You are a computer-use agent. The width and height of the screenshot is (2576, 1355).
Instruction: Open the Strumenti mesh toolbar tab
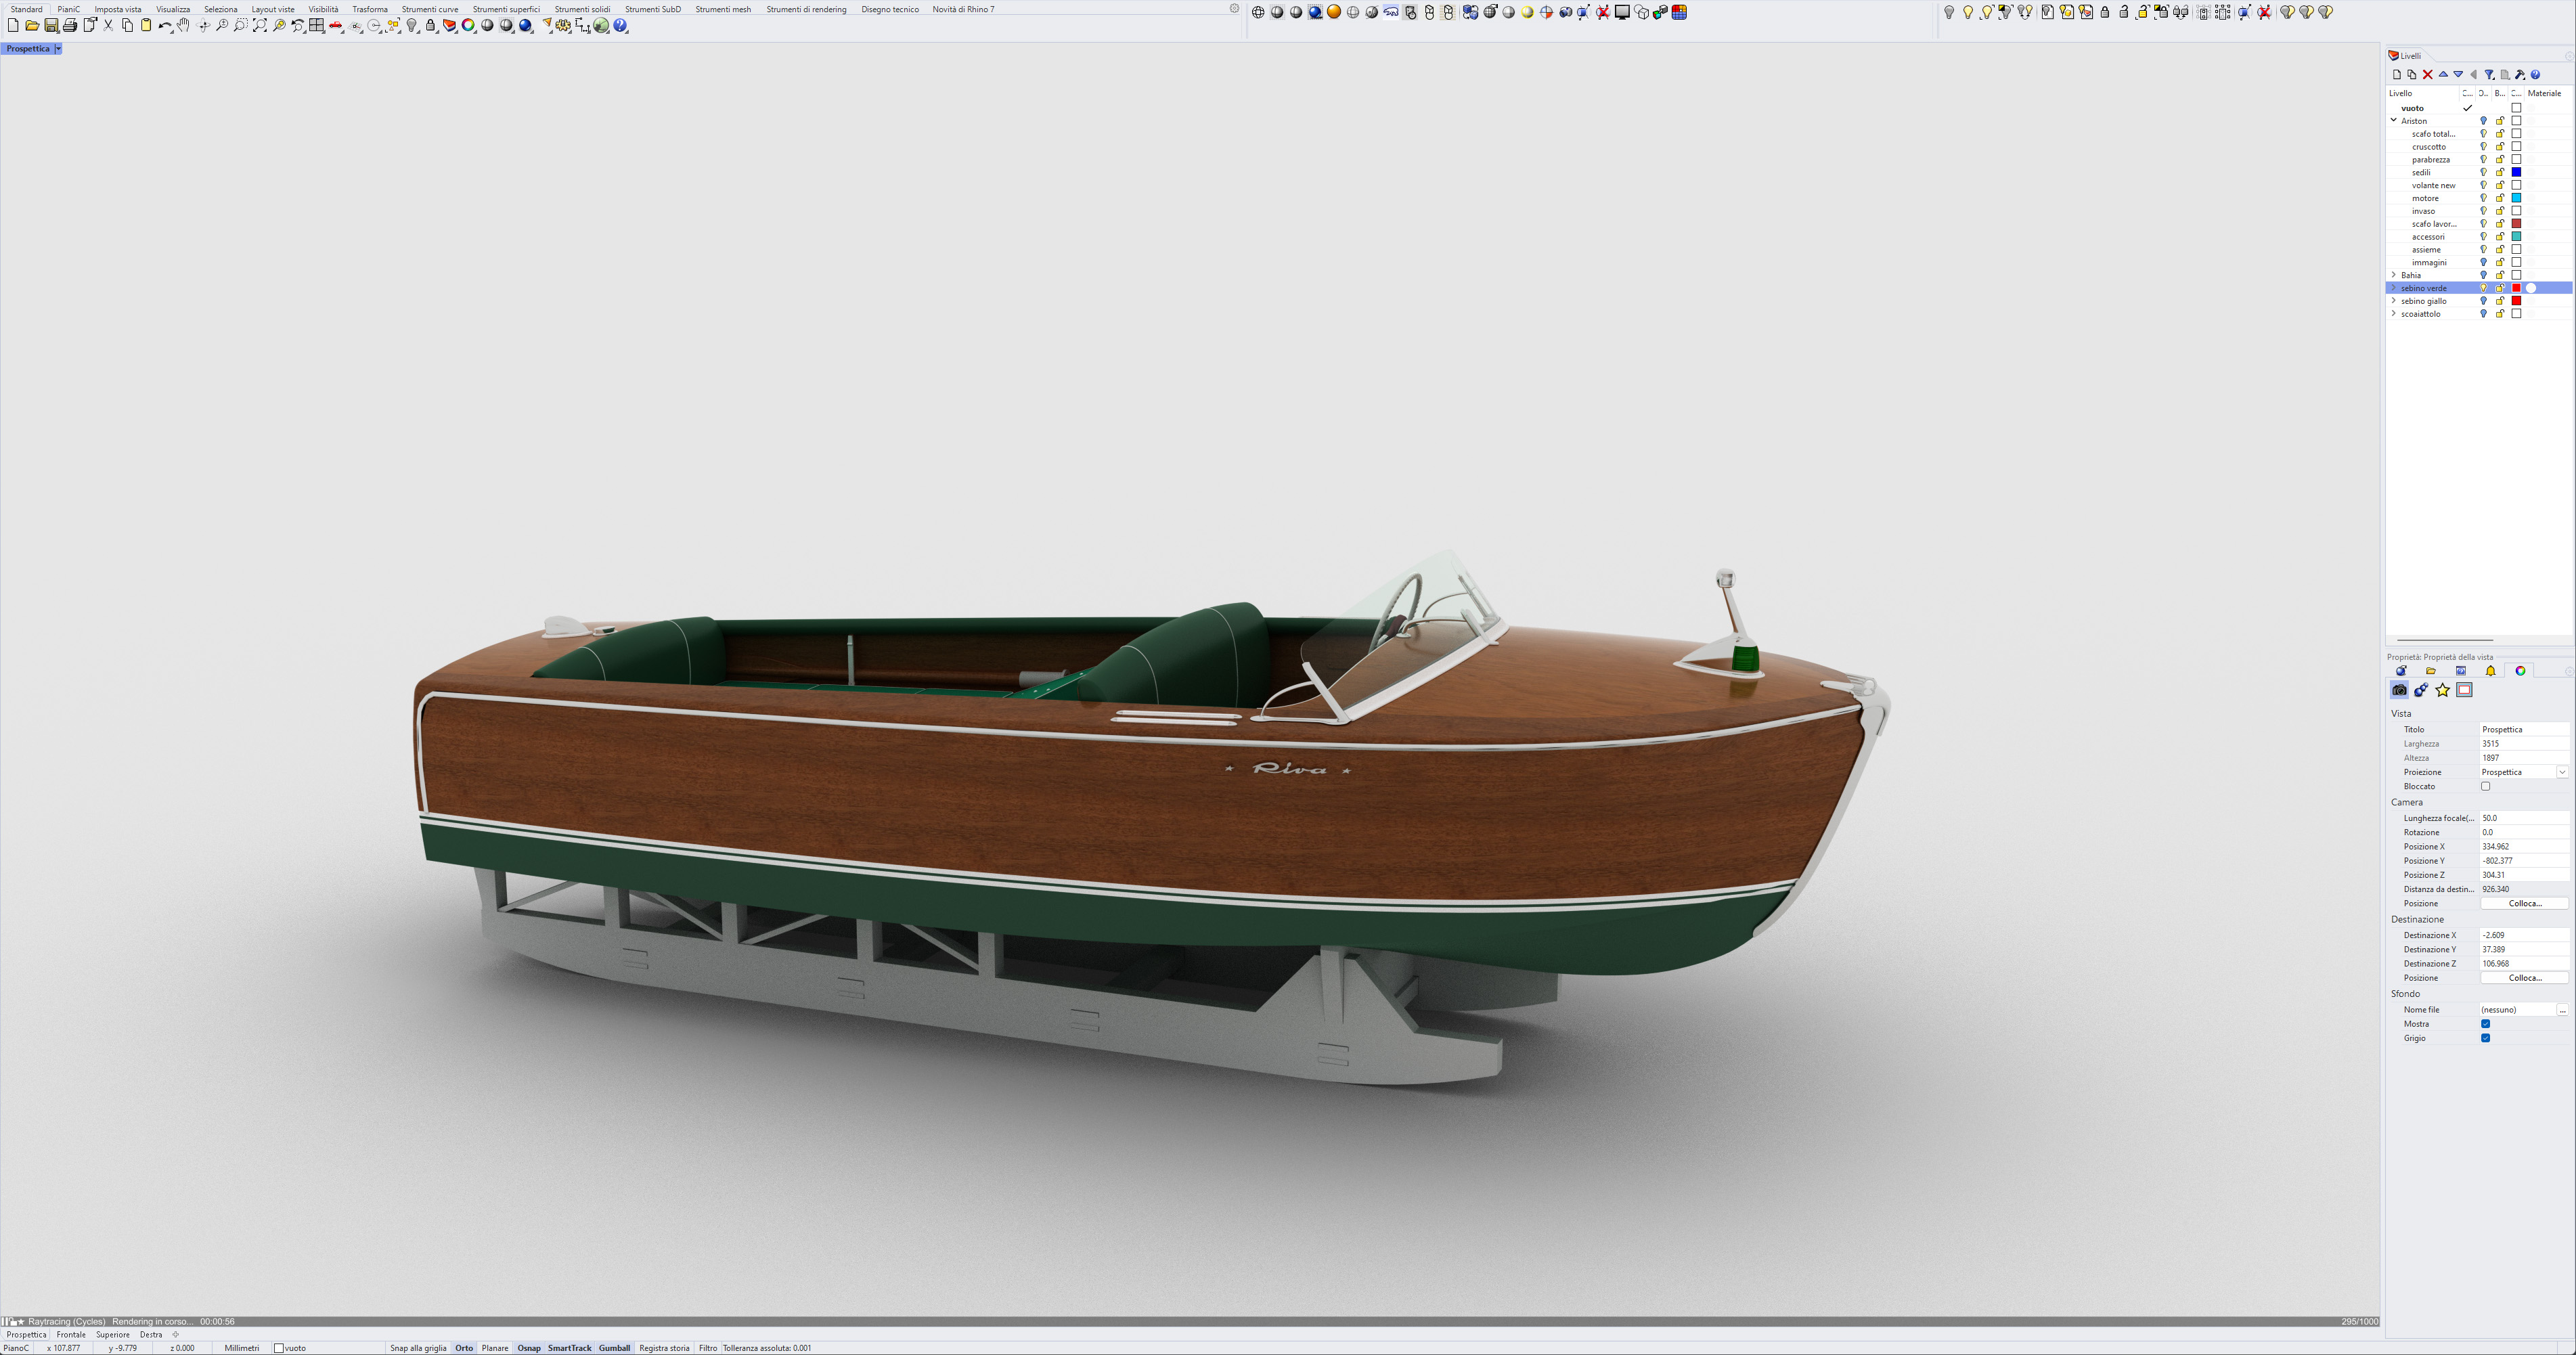point(722,9)
